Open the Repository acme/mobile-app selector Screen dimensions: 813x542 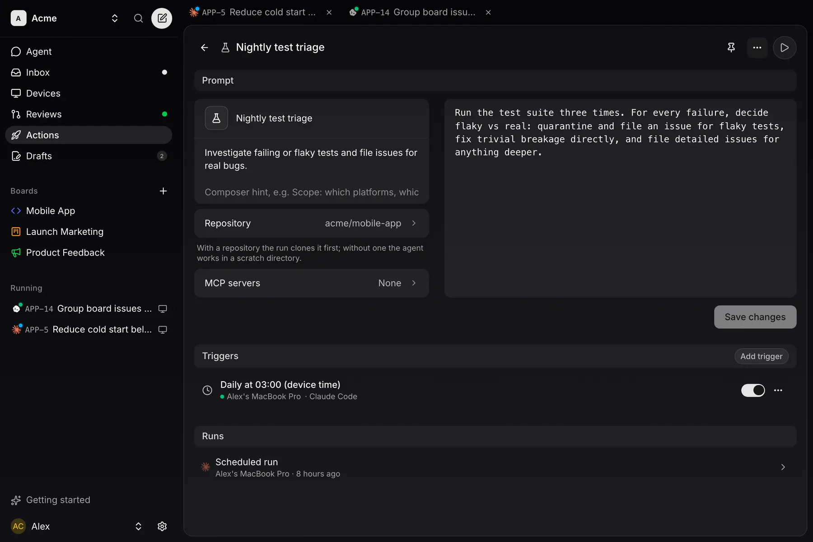coord(312,223)
